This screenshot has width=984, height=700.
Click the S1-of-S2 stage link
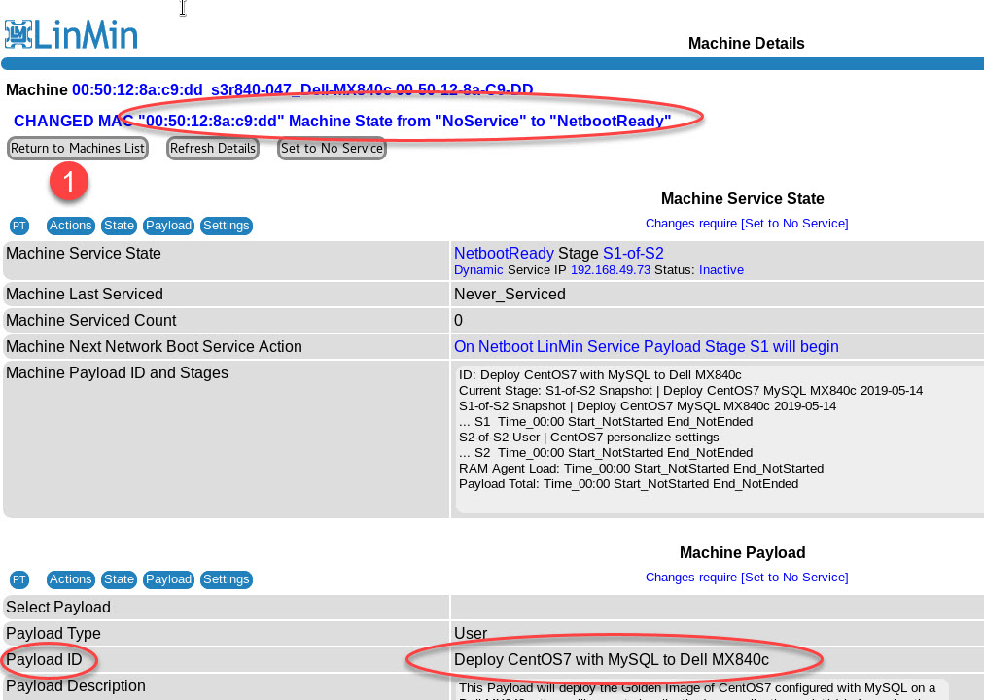coord(633,254)
